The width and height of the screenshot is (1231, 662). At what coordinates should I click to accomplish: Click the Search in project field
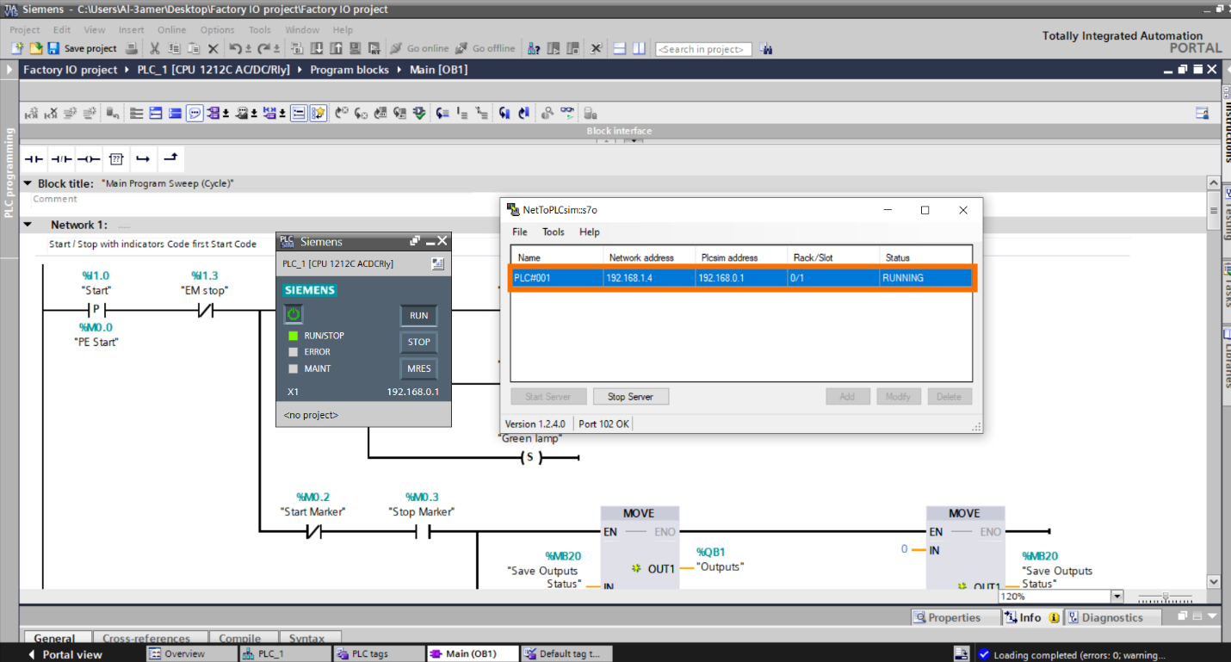click(x=703, y=49)
